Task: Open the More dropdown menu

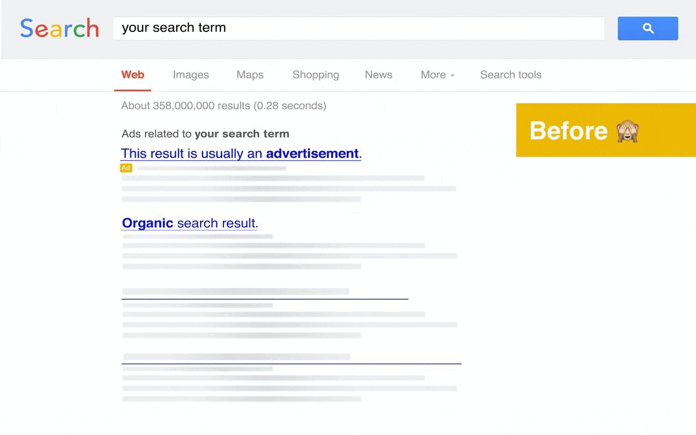Action: (x=433, y=75)
